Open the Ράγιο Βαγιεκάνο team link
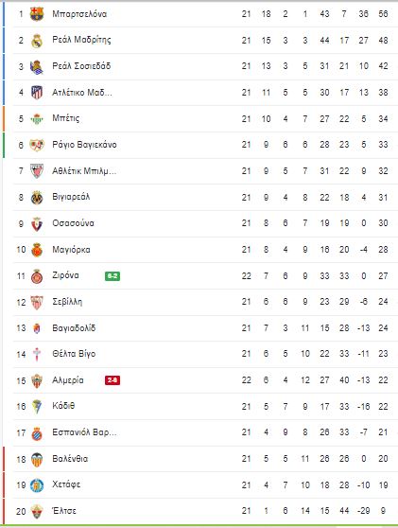 coord(84,145)
